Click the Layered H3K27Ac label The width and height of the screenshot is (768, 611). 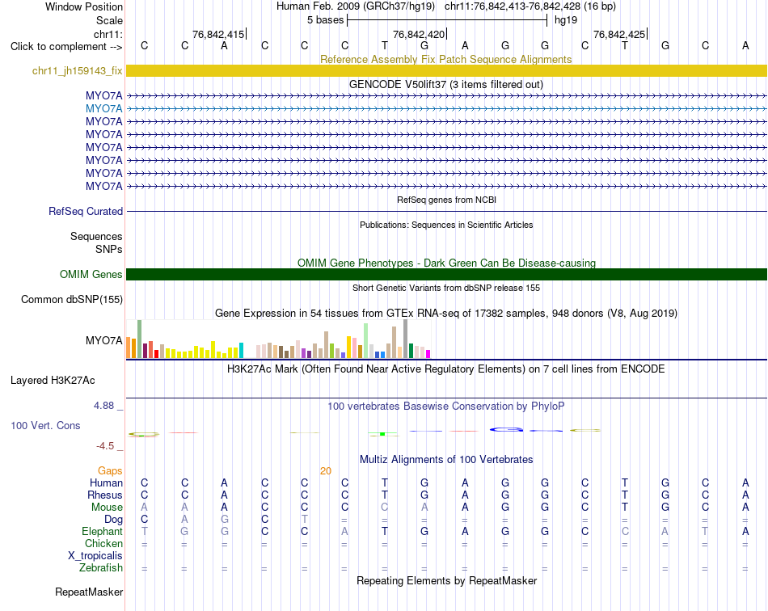[x=53, y=381]
